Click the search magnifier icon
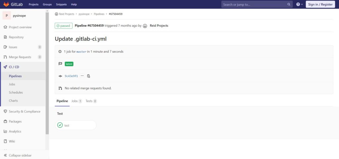 (x=289, y=4)
